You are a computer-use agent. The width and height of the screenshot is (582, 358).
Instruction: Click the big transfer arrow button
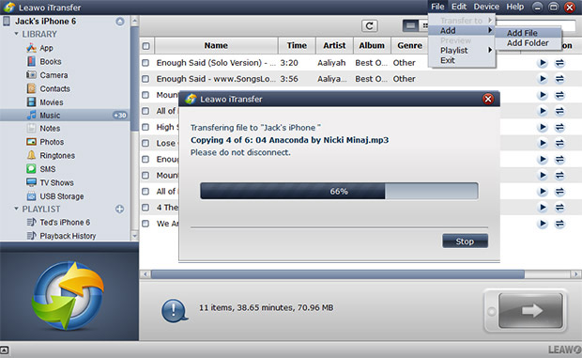click(530, 310)
